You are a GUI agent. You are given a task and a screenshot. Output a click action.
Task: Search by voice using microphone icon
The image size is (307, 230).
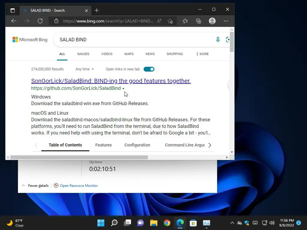pyautogui.click(x=218, y=40)
